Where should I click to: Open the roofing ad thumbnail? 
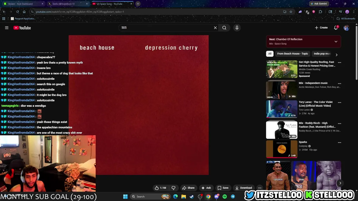[282, 69]
